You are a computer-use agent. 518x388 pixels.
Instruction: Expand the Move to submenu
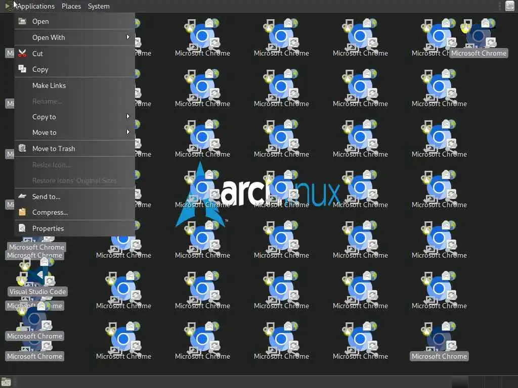click(x=75, y=133)
